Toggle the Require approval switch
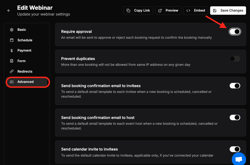 tap(235, 32)
